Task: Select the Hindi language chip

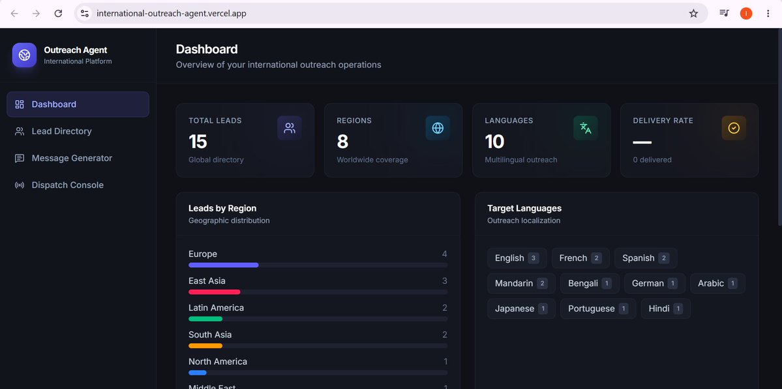Action: (x=666, y=309)
